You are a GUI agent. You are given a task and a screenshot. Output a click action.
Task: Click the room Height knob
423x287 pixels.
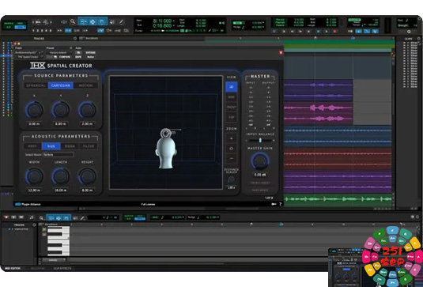tap(87, 176)
